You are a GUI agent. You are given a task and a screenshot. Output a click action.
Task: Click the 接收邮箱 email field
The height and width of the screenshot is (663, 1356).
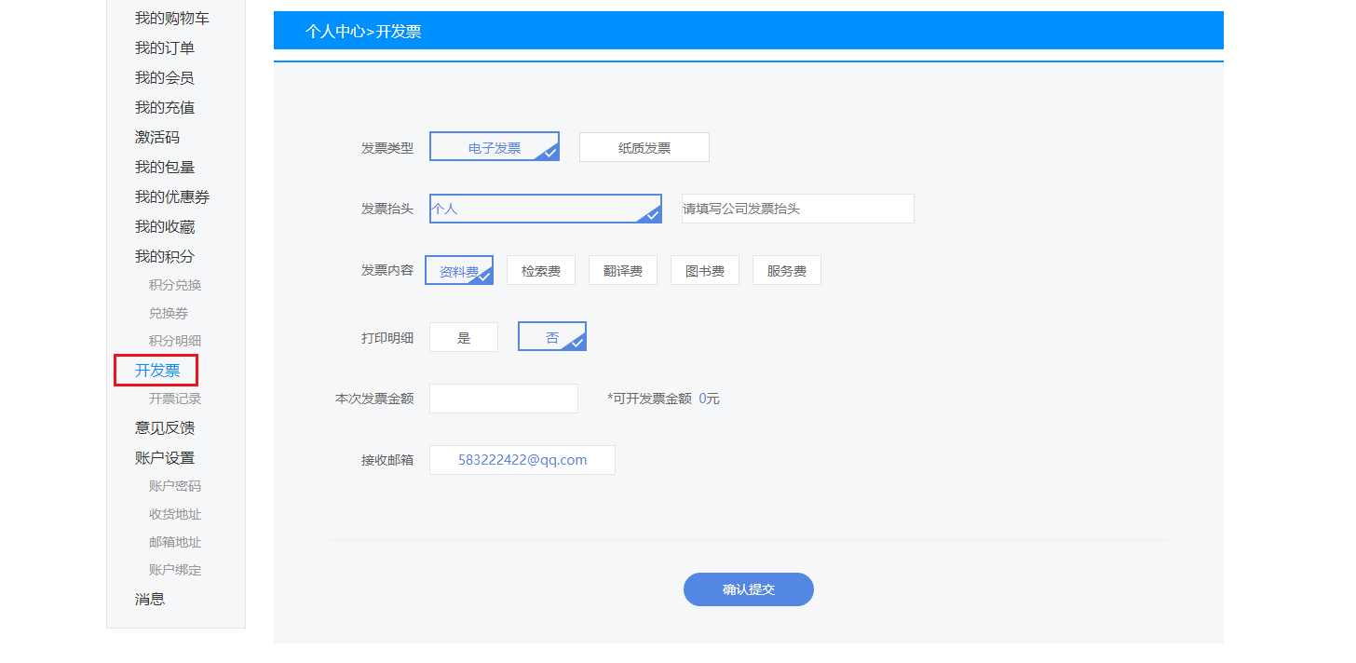point(522,460)
